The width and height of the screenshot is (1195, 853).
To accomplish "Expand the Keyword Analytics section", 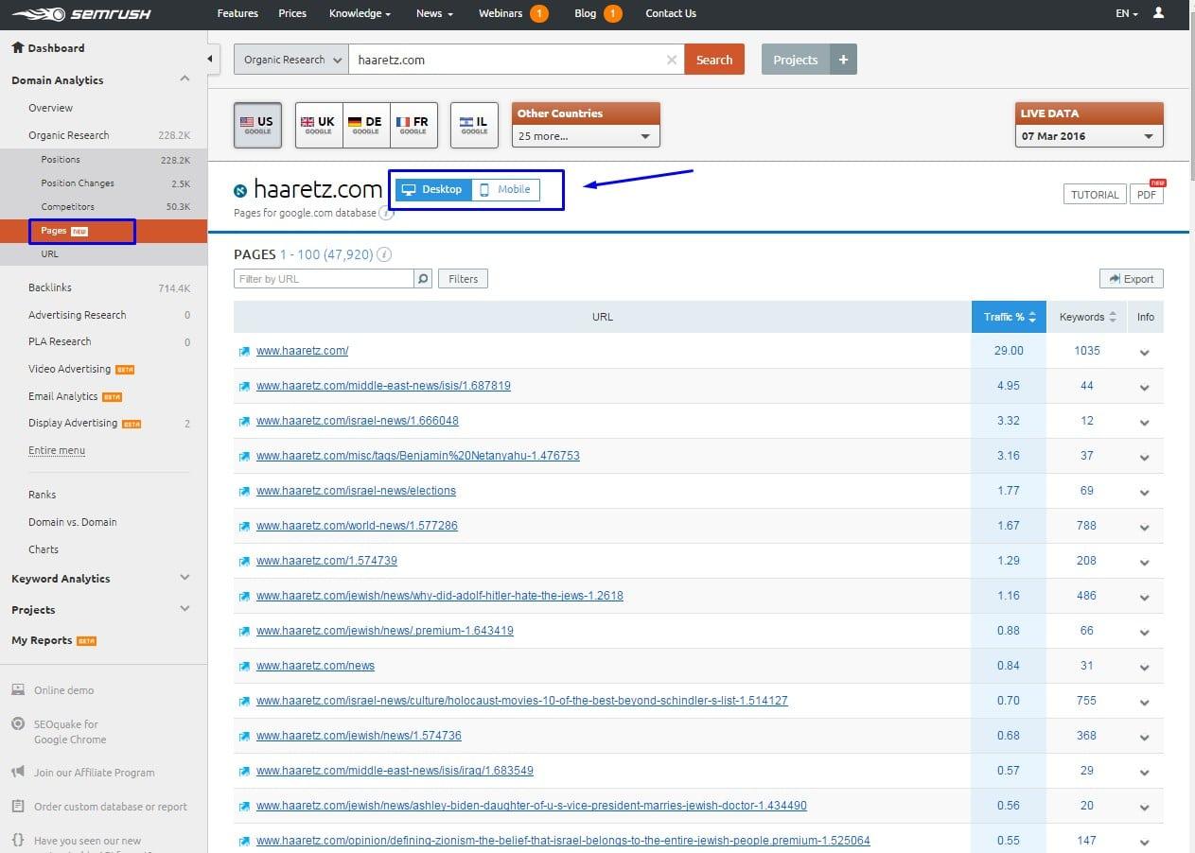I will click(x=185, y=578).
